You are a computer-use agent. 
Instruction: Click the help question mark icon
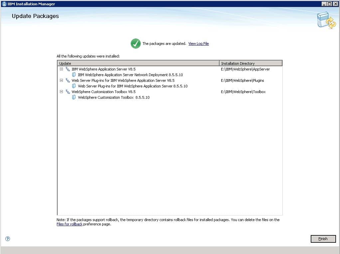tap(8, 239)
